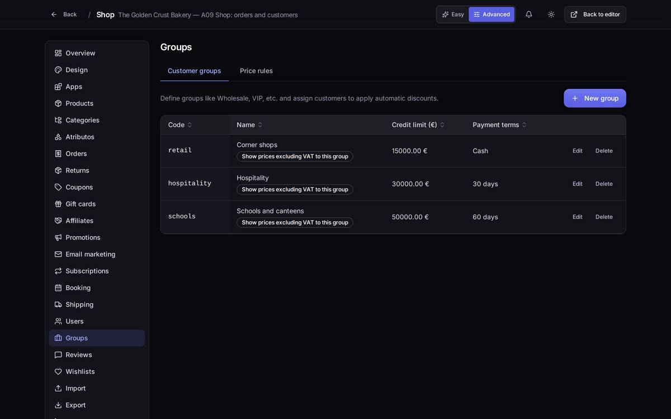Select the Returns package icon
Screen dimensions: 671x419
(x=58, y=170)
